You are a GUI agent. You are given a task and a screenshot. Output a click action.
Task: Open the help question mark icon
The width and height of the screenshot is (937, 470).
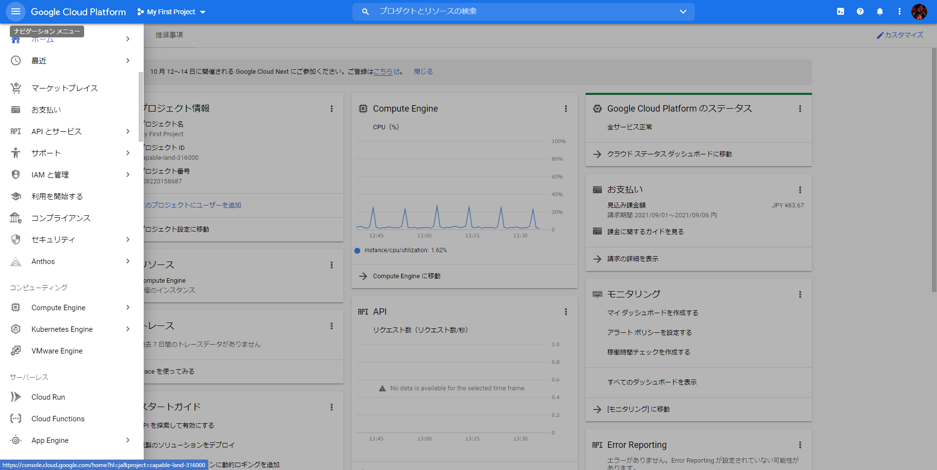click(860, 11)
